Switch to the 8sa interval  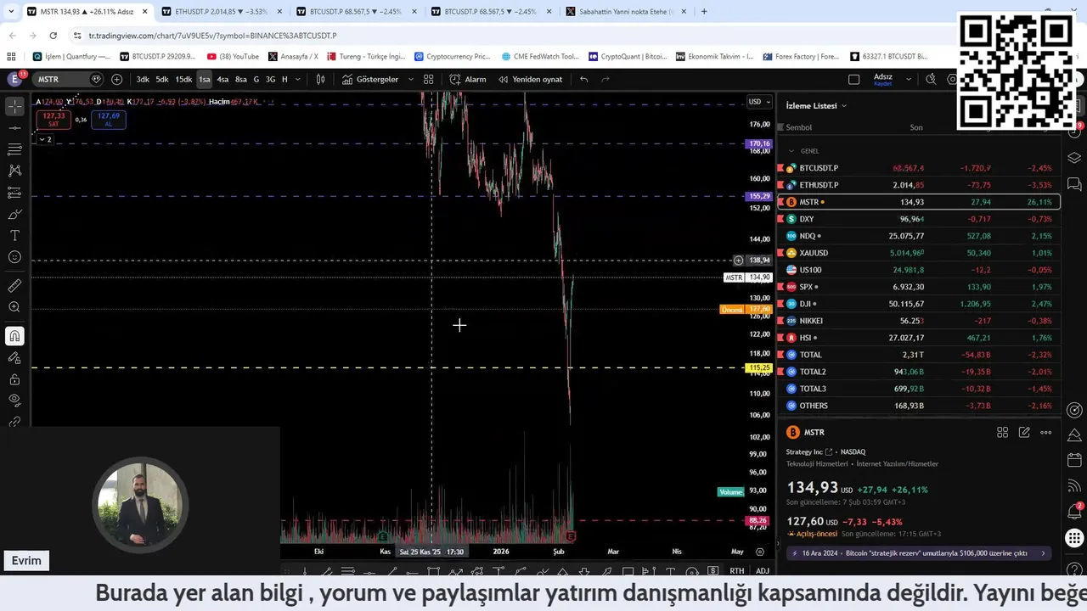pos(241,79)
